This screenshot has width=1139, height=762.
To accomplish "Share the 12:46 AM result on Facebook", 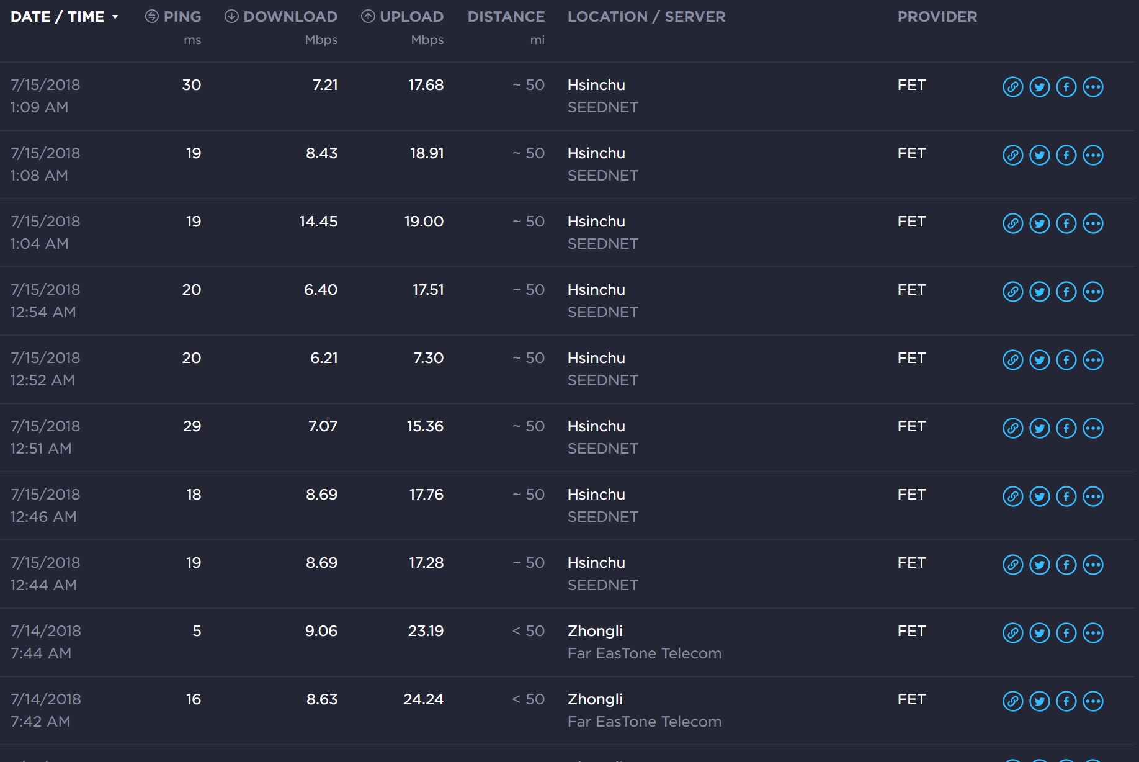I will [x=1066, y=496].
